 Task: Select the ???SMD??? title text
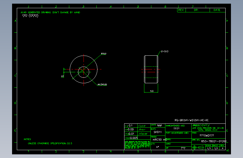click(x=207, y=136)
